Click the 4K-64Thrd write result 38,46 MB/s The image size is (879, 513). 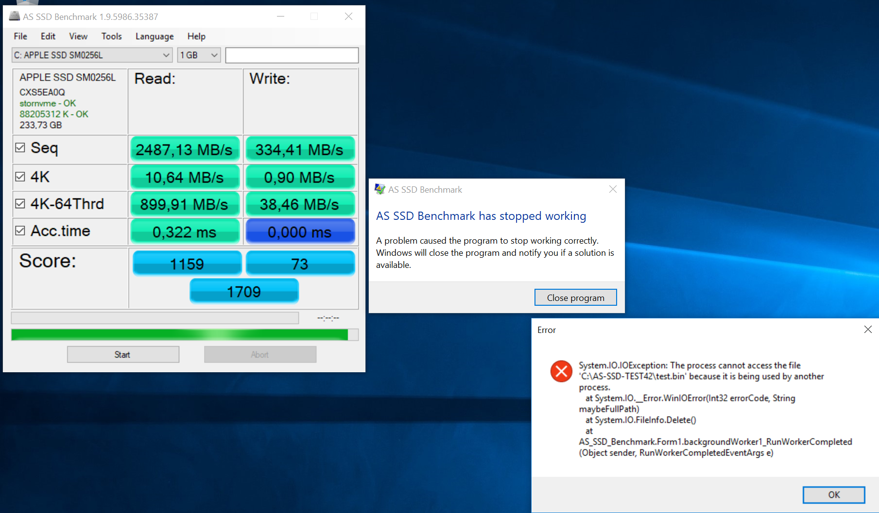click(300, 204)
